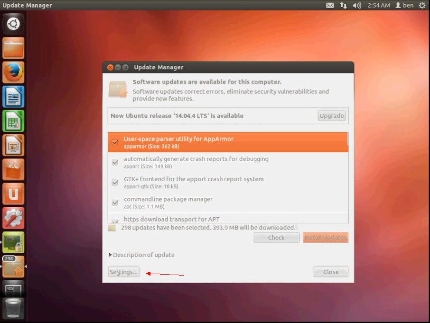Open LibreOffice Calc from the launcher

(13, 121)
